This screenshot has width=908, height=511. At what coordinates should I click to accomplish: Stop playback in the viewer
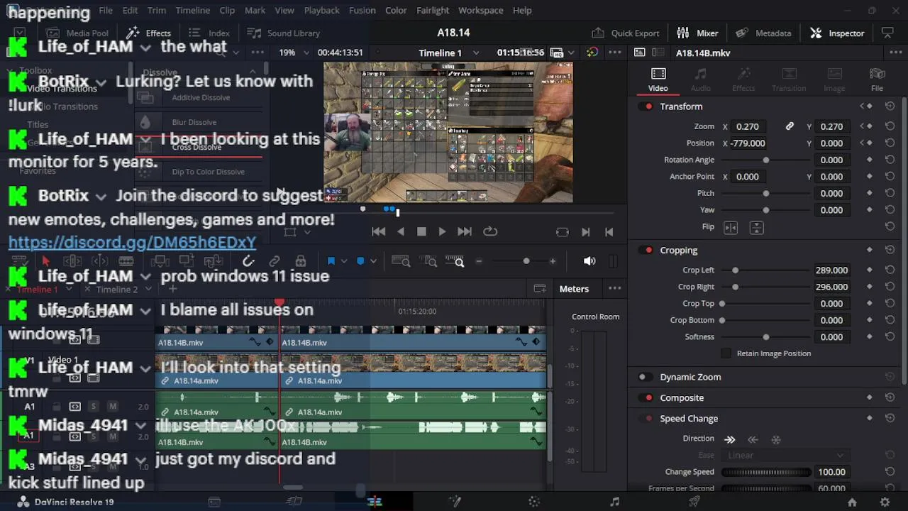click(421, 231)
